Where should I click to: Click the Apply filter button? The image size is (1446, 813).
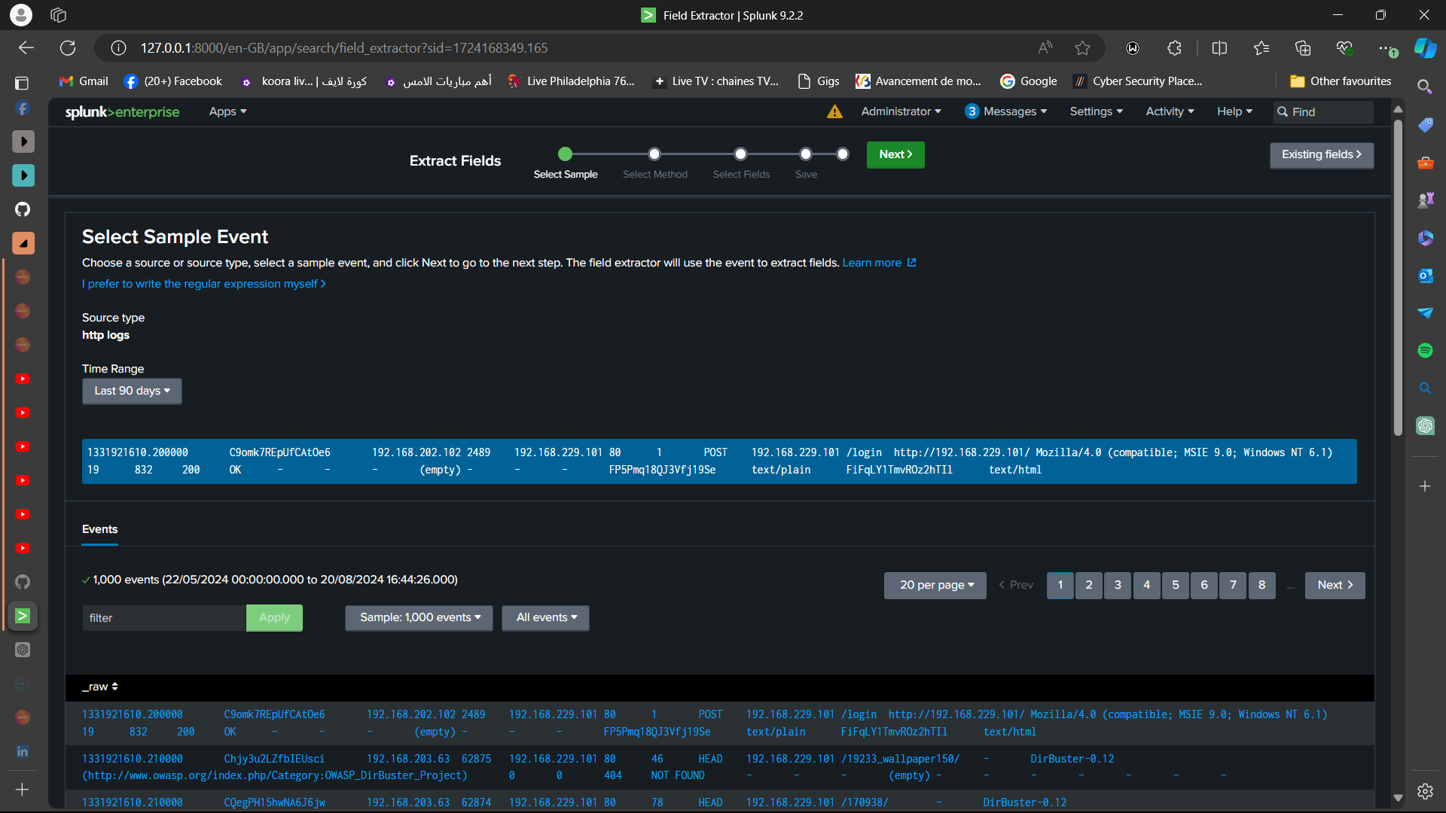coord(274,617)
